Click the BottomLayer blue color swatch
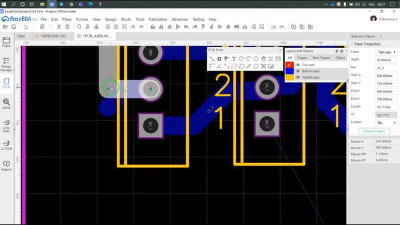The height and width of the screenshot is (225, 400). point(289,71)
